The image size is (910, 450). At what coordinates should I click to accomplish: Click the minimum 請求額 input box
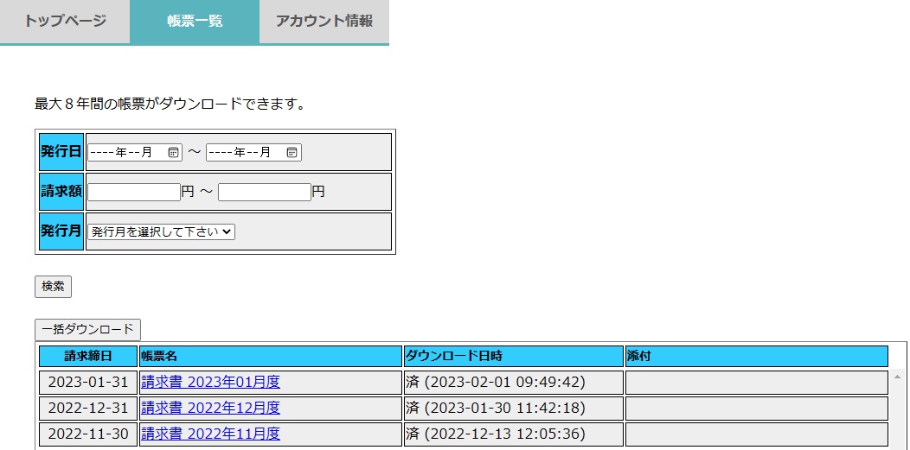click(134, 192)
